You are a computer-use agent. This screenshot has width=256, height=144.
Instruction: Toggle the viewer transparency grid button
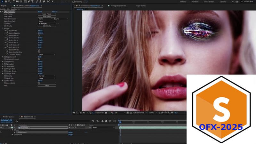tap(131, 113)
